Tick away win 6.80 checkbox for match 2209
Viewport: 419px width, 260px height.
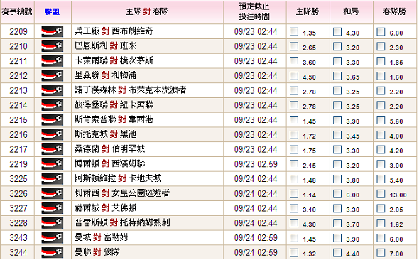[x=381, y=32]
